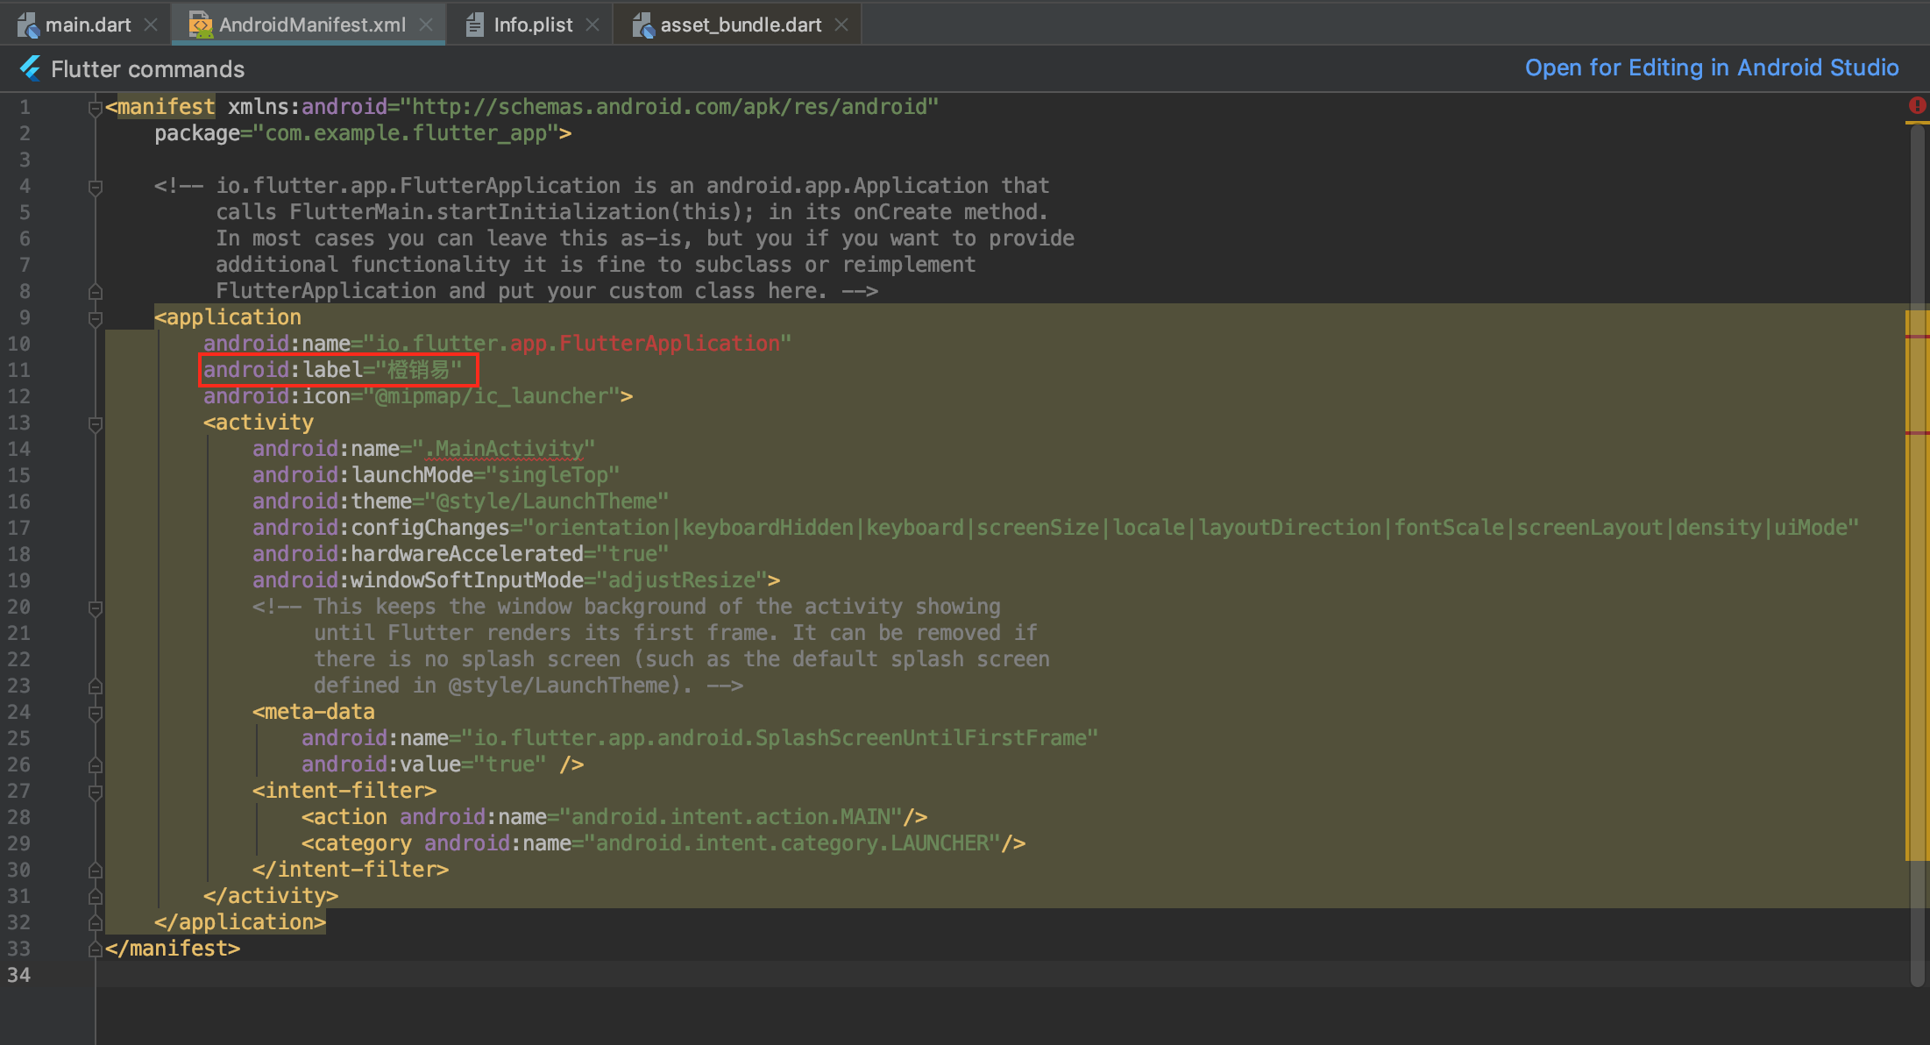Click fold end marker at line 23
This screenshot has width=1930, height=1045.
96,686
